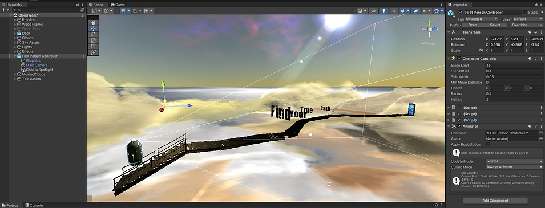The width and height of the screenshot is (545, 208).
Task: Select the Transform tool
Action: pyautogui.click(x=94, y=52)
